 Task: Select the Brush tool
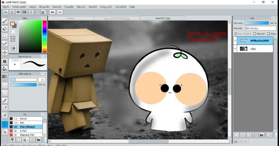tap(5, 21)
